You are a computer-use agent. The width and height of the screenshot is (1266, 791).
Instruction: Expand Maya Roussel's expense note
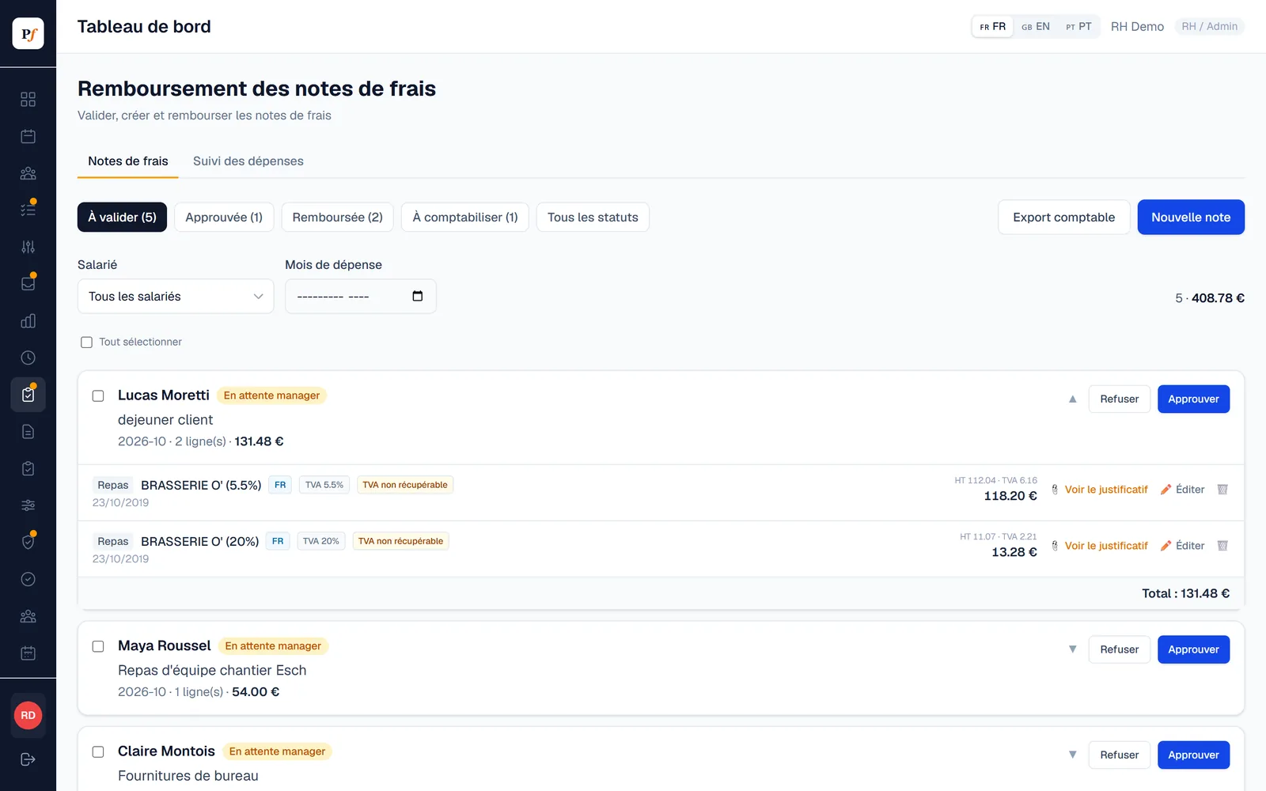pos(1073,649)
